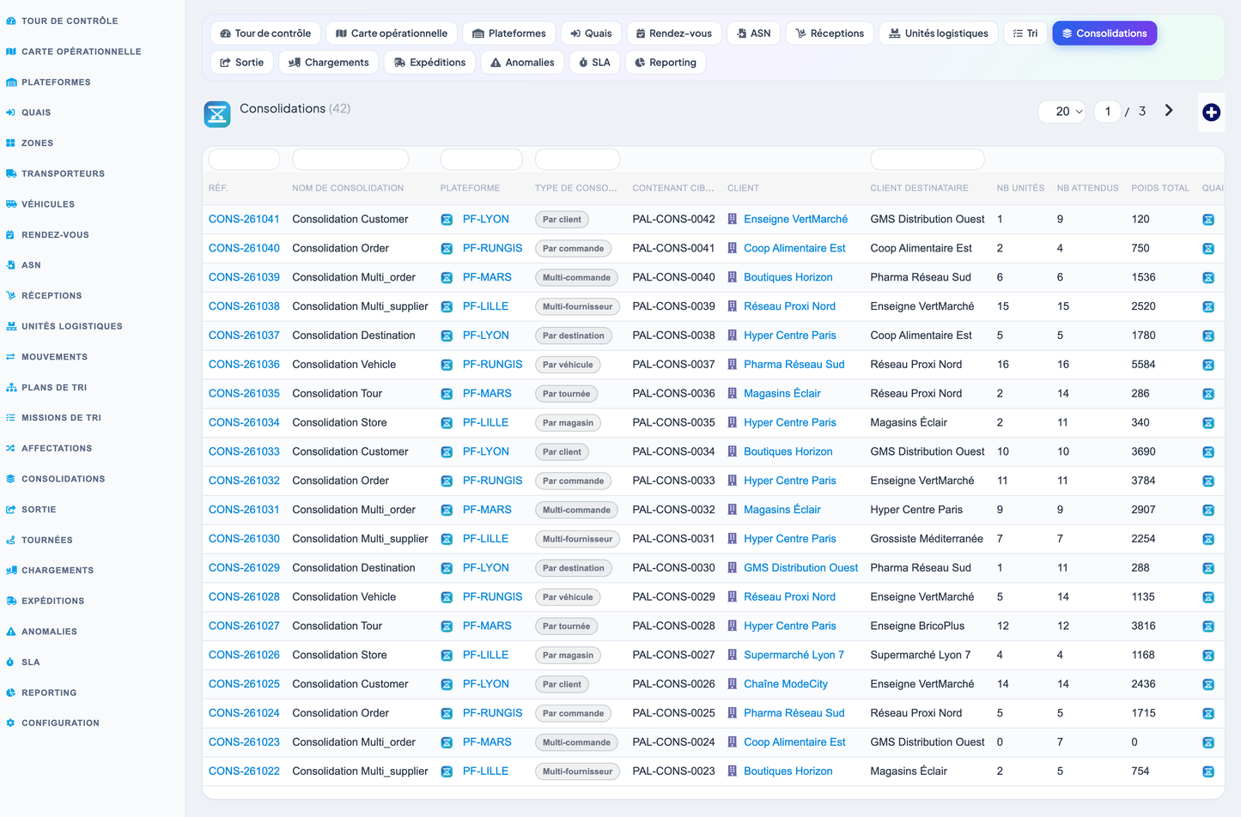
Task: Click the Mouvements sidebar arrows icon
Action: click(x=11, y=357)
